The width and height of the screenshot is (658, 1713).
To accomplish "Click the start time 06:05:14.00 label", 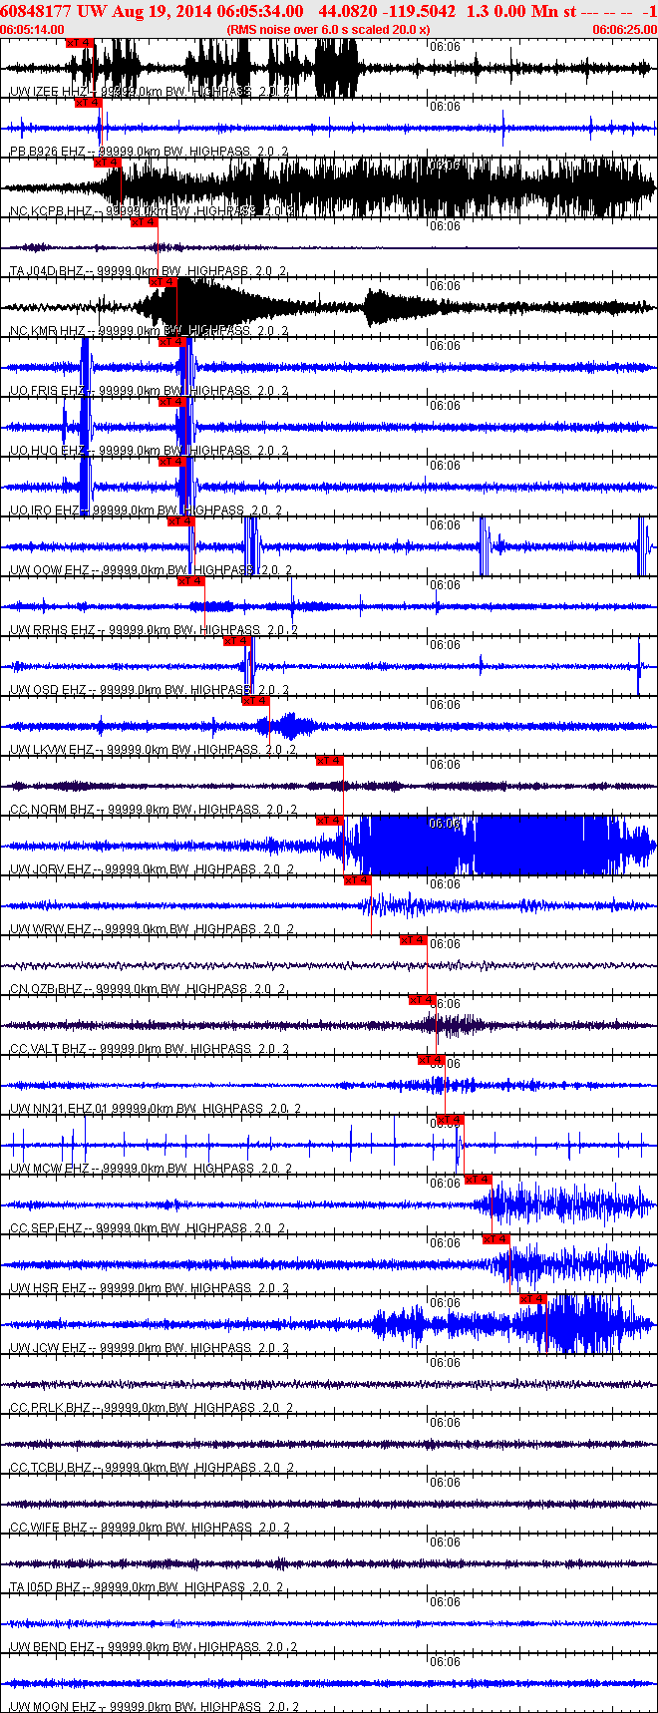I will coord(32,30).
